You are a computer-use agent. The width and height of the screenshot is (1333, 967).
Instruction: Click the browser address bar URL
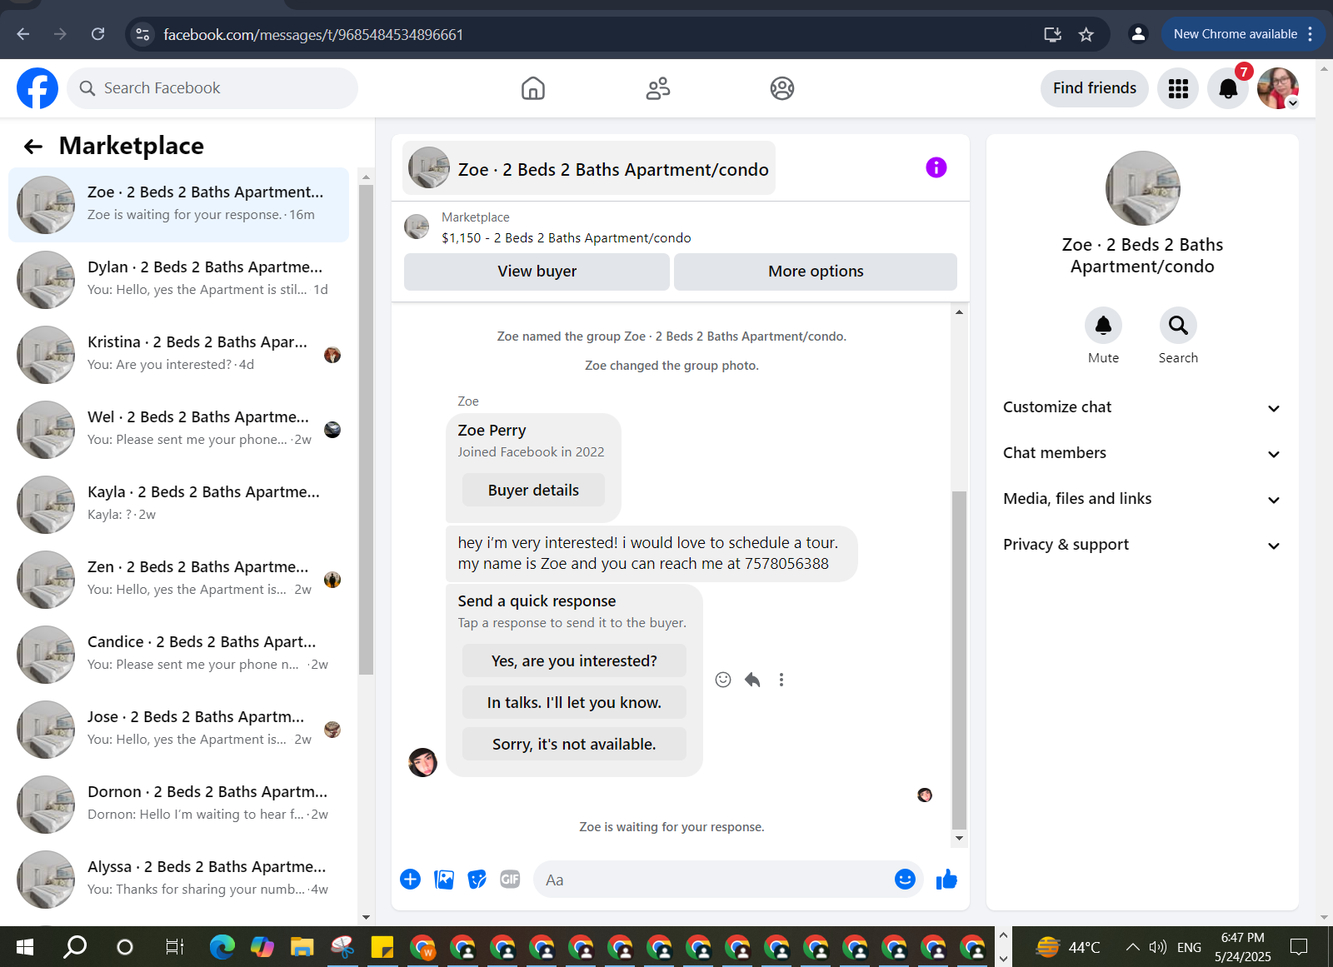coord(313,34)
